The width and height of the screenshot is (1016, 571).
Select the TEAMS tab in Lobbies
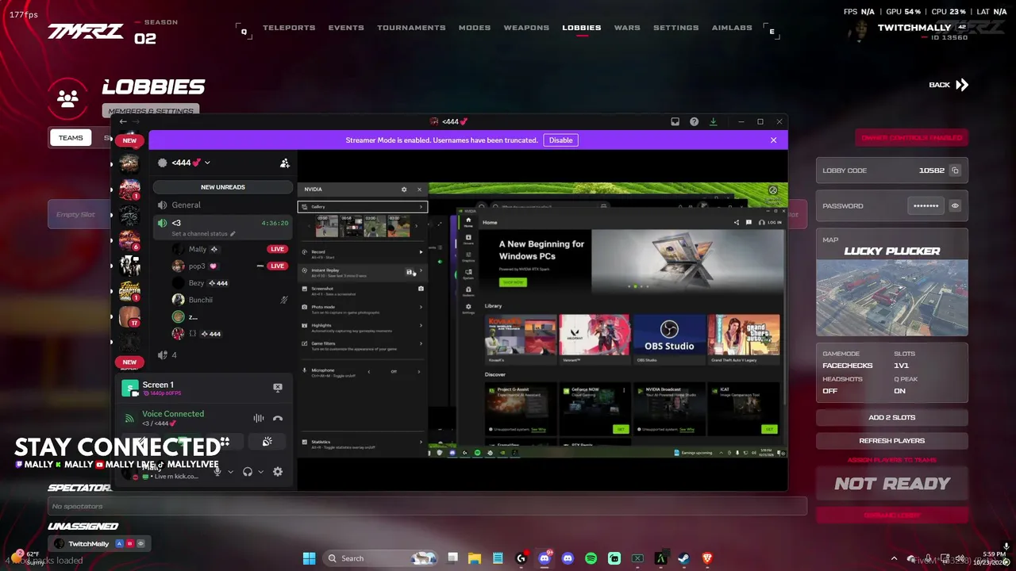(x=71, y=138)
